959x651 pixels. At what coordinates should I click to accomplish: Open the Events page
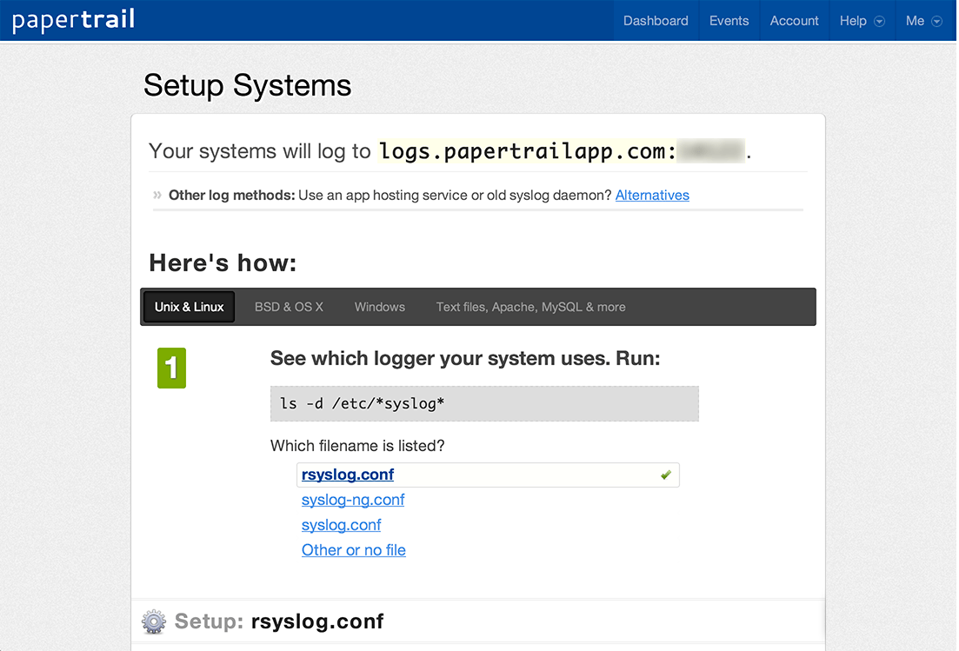(729, 21)
